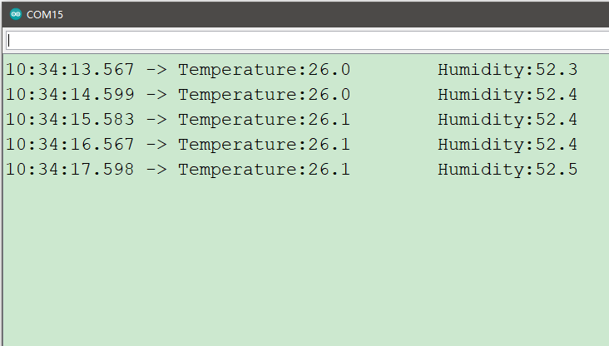Click timestamp 10:34:17.598 in the output

[70, 170]
